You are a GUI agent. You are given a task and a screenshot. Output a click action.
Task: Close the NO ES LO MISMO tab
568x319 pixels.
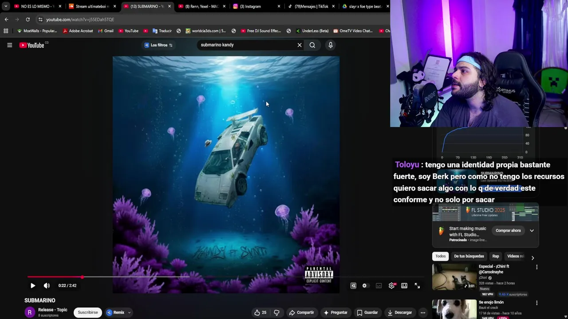pos(60,6)
